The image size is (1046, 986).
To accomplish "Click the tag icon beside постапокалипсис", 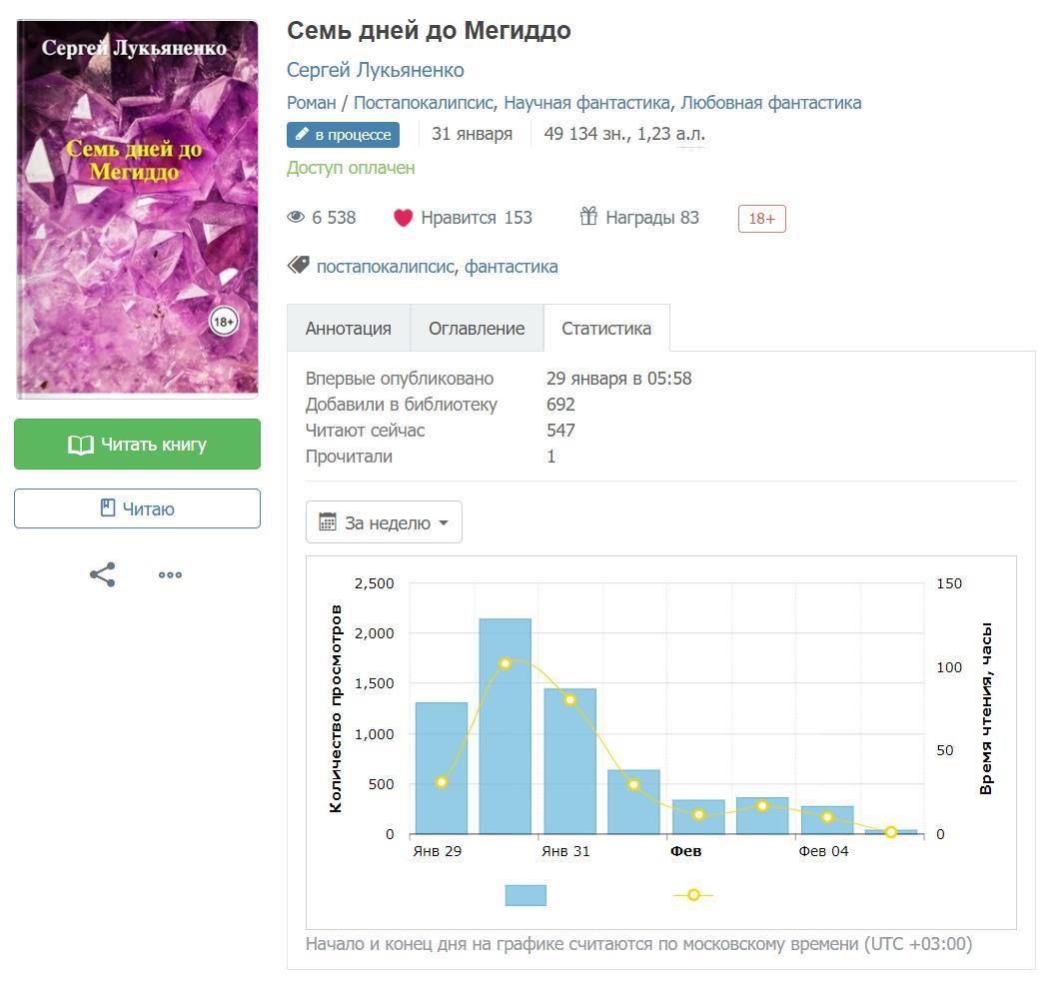I will [x=298, y=266].
